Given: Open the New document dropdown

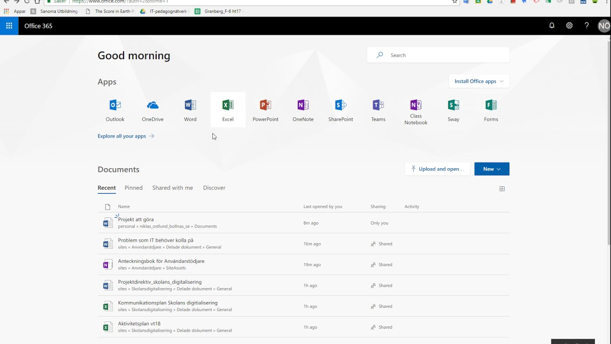Looking at the screenshot, I should coord(492,169).
